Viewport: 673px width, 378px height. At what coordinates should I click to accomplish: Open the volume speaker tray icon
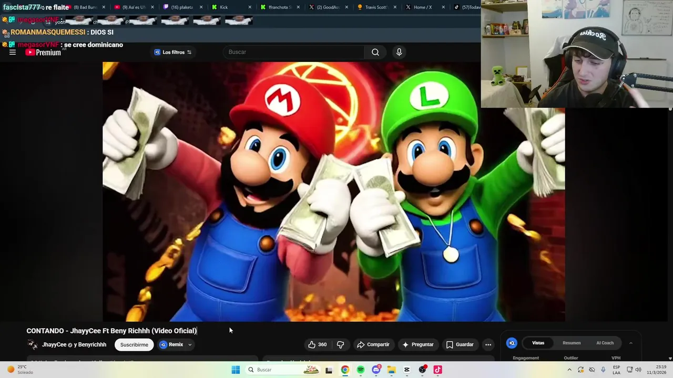(638, 370)
